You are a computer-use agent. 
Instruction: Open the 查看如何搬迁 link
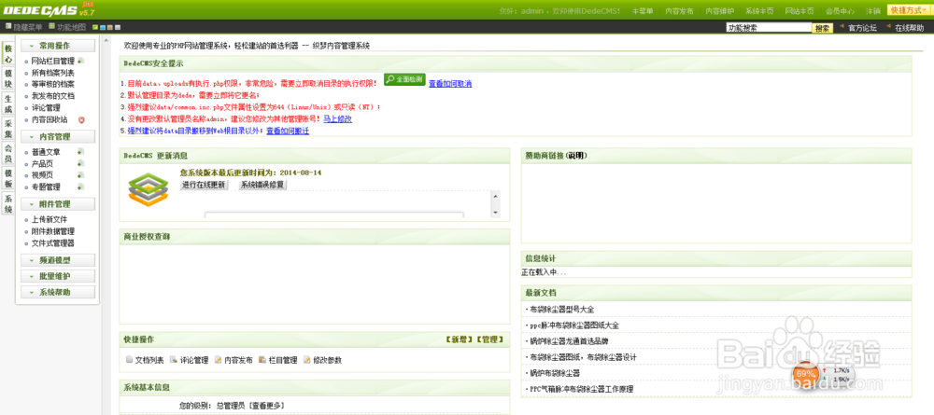(x=288, y=131)
